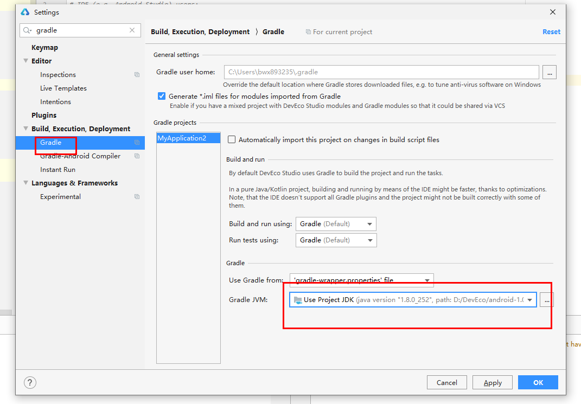
Task: Select Gradle settings item
Action: pyautogui.click(x=51, y=143)
